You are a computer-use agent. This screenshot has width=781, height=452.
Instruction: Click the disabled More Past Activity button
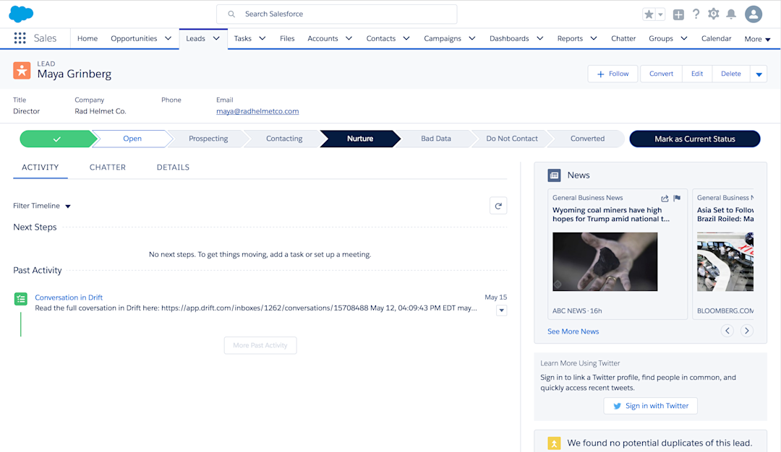click(x=260, y=345)
